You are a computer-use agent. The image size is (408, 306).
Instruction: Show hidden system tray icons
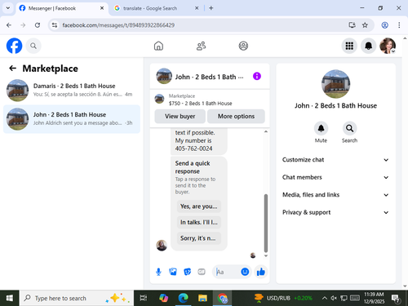324,298
